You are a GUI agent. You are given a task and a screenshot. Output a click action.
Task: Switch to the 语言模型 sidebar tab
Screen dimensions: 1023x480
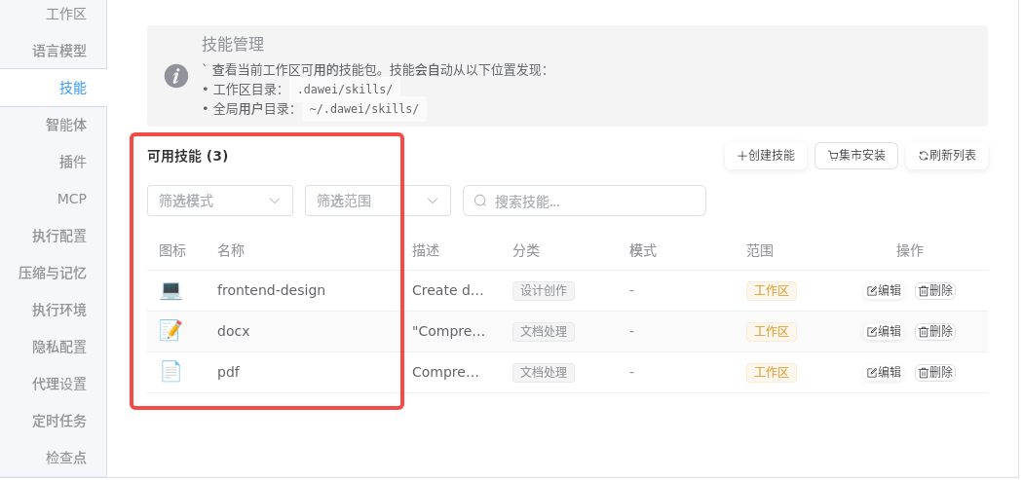point(59,51)
